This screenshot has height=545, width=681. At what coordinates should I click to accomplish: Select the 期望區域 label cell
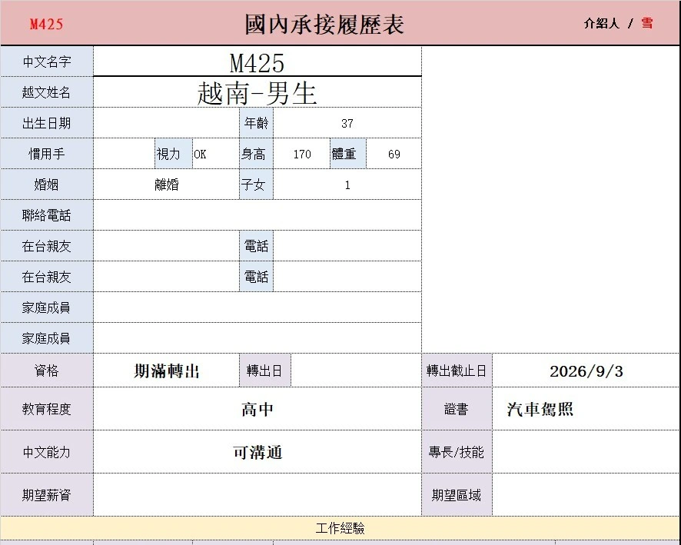pyautogui.click(x=457, y=495)
